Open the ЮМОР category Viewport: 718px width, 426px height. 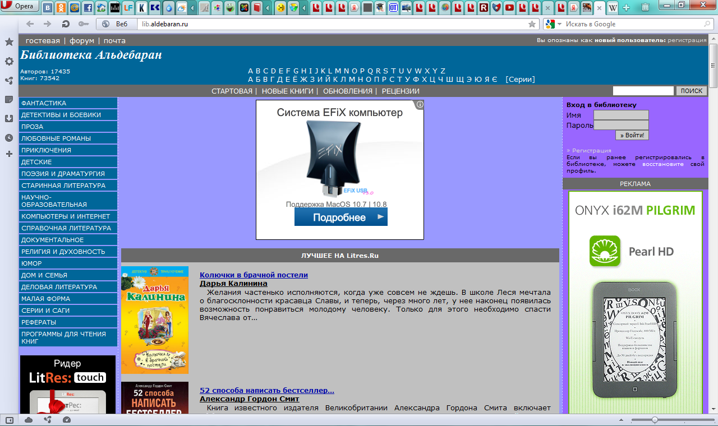[68, 263]
